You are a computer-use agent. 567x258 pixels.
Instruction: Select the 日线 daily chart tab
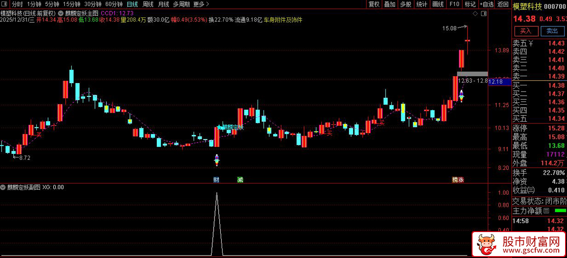pyautogui.click(x=132, y=4)
